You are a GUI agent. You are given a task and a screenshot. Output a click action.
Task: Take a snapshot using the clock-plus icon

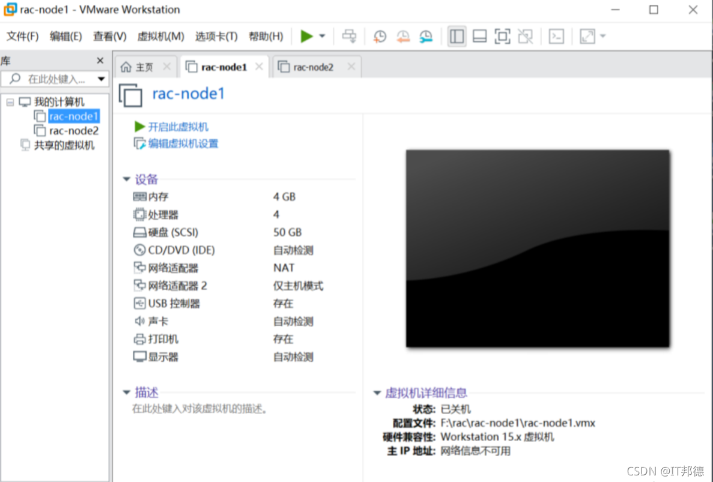380,37
